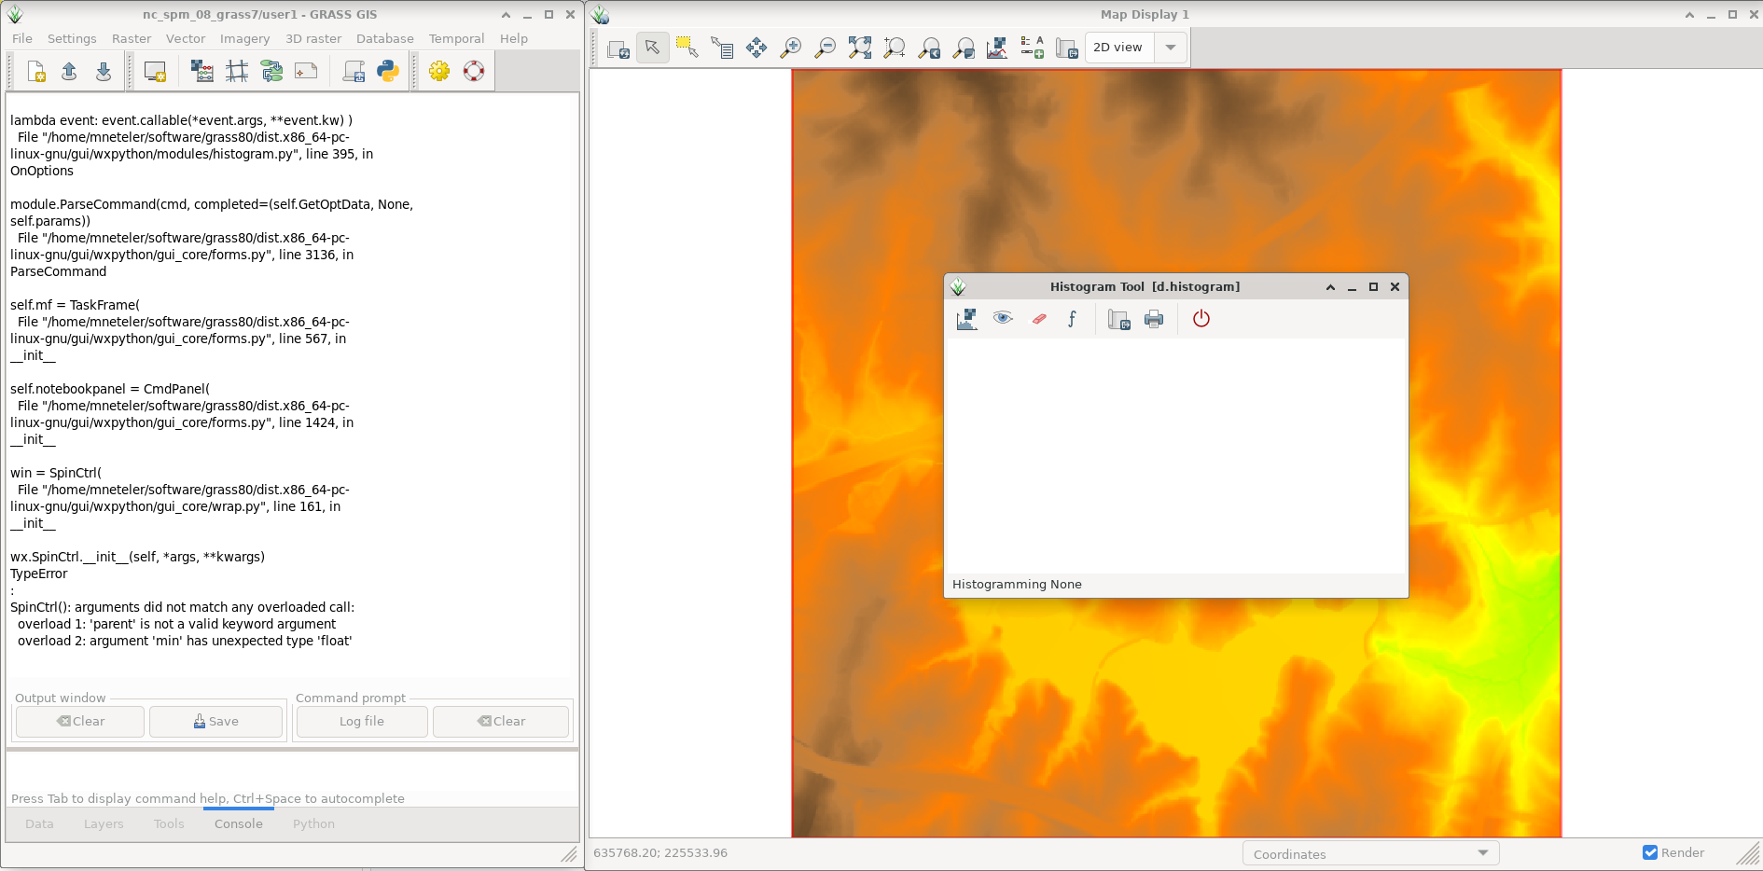Print the histogram

[1154, 319]
